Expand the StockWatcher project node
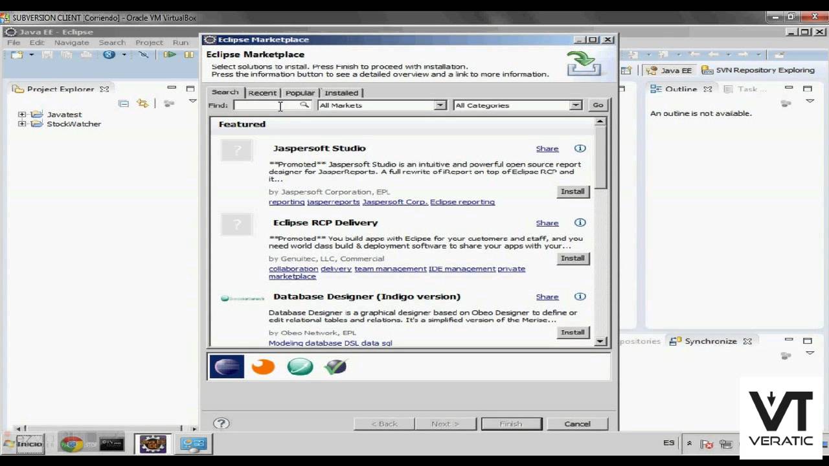 pos(22,124)
